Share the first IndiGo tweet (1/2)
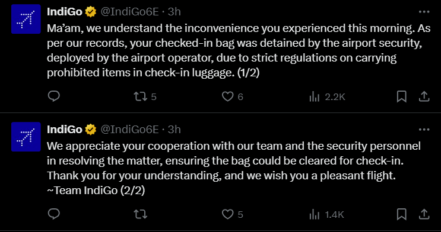The width and height of the screenshot is (441, 232). click(424, 97)
